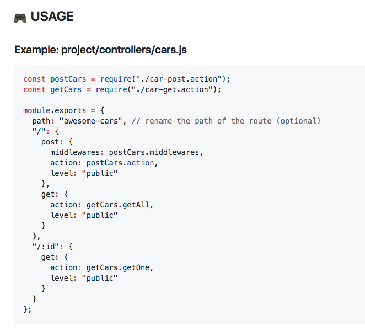Click the closing "};" of module.exports
Screen dimensions: 365x332
(x=28, y=309)
